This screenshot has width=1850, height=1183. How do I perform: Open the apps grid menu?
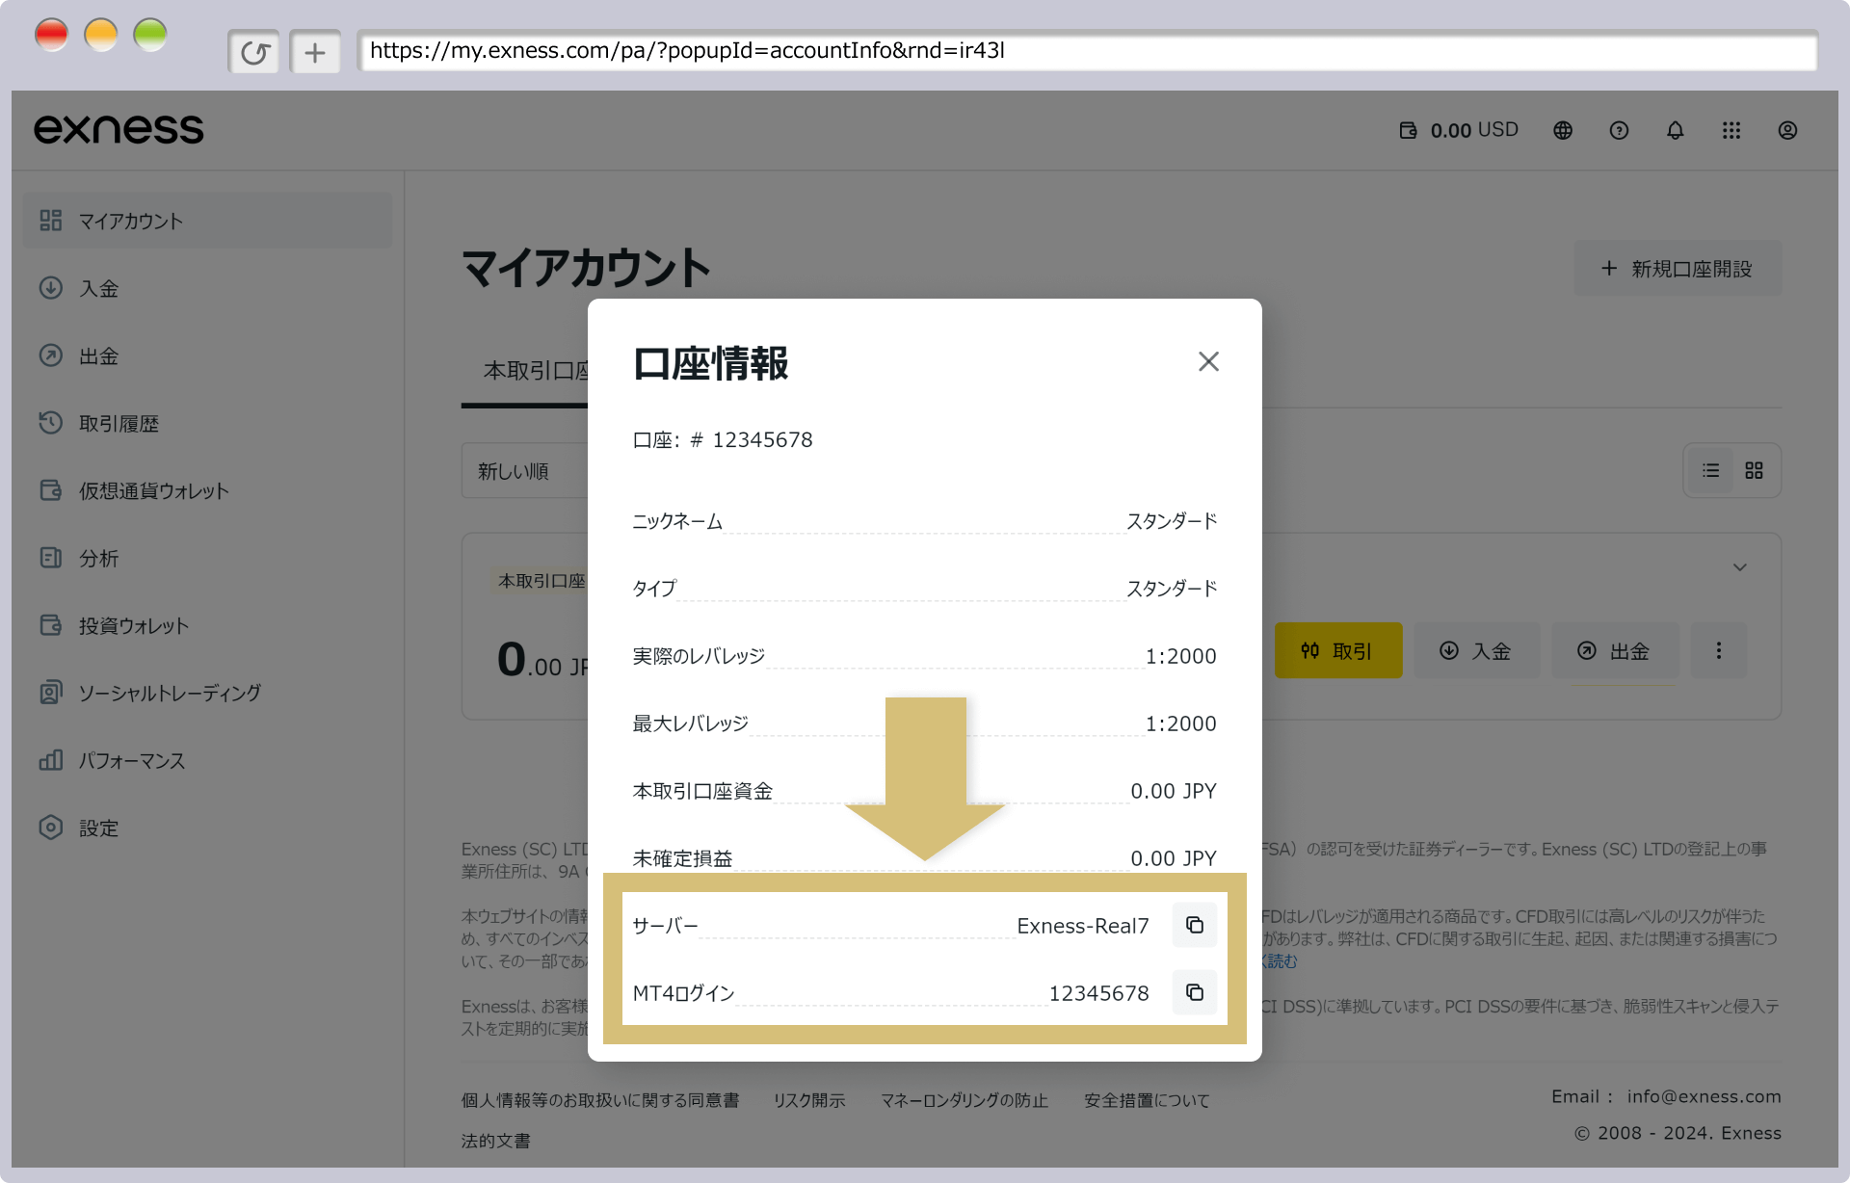click(x=1731, y=130)
